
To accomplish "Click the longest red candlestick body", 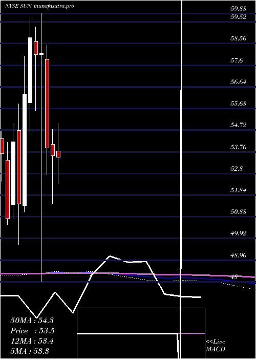I will (47, 104).
